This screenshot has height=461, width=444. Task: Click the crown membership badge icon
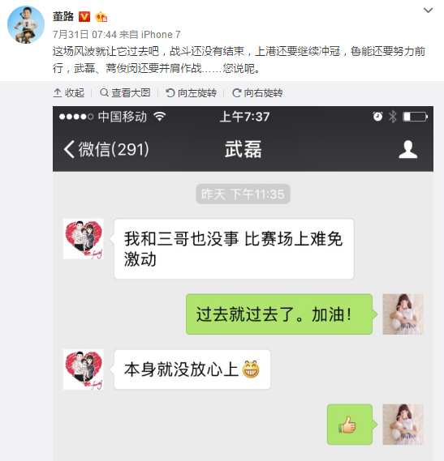pyautogui.click(x=101, y=17)
